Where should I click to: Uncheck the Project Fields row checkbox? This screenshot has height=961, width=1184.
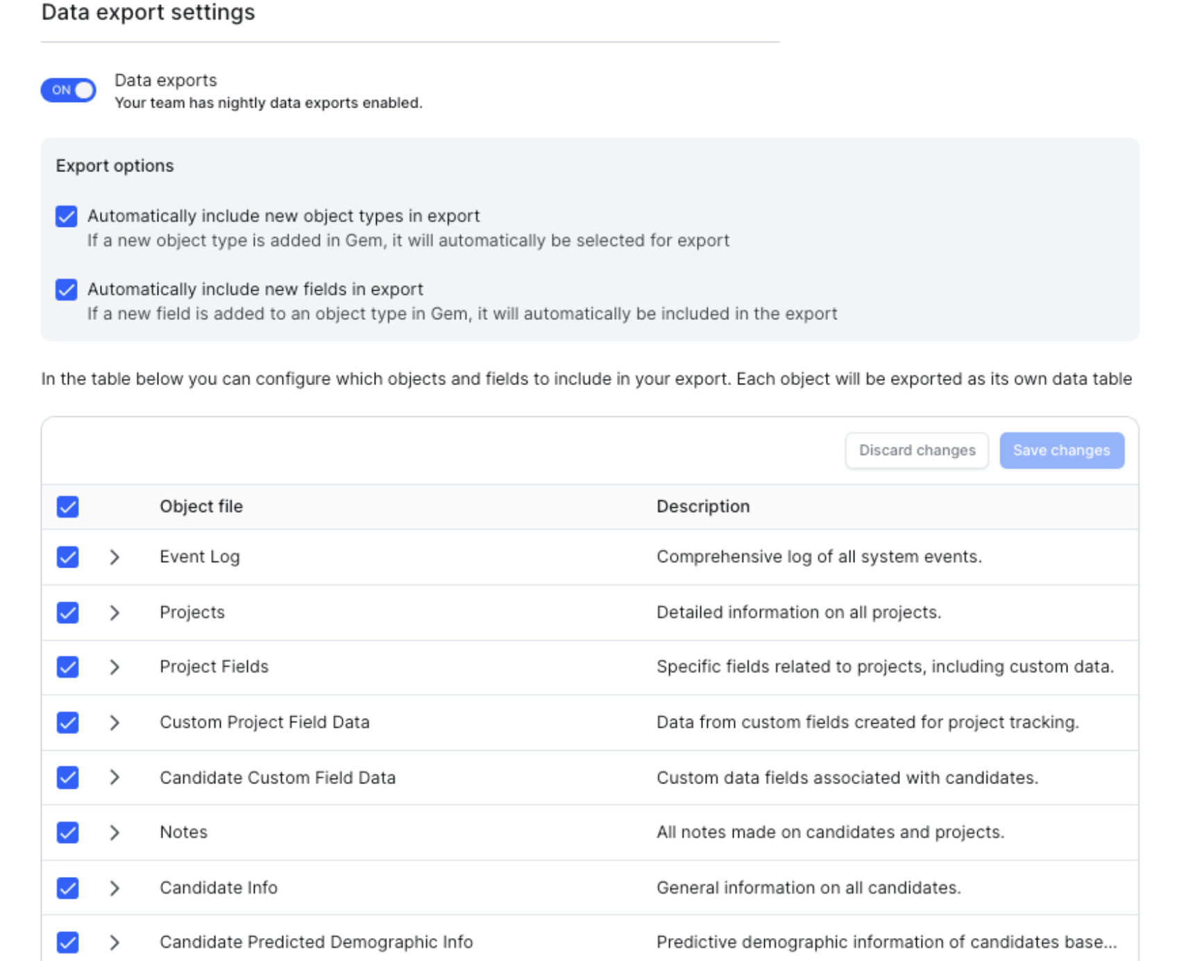pos(68,667)
